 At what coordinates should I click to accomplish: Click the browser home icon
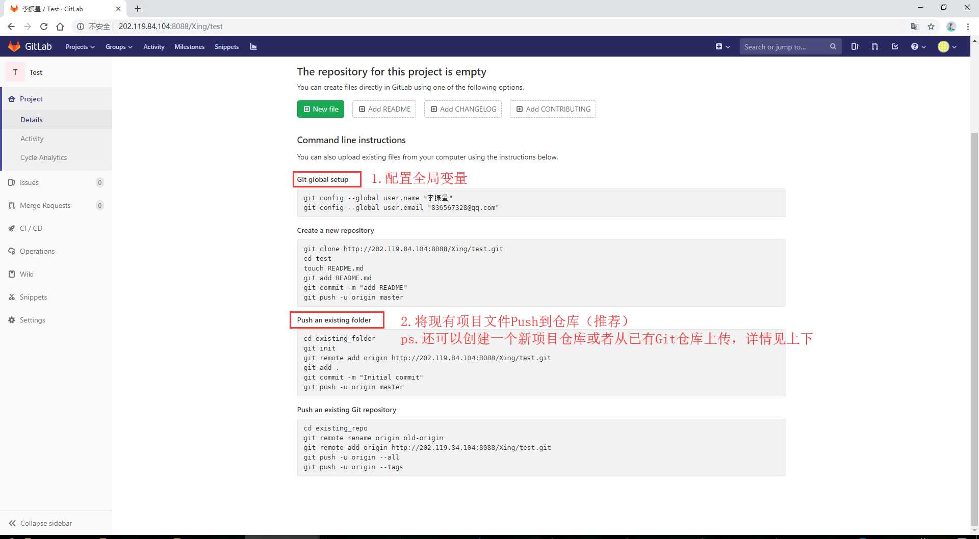pyautogui.click(x=60, y=26)
